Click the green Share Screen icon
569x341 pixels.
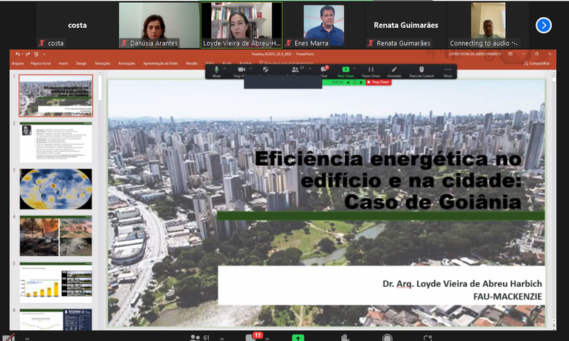[x=298, y=337]
